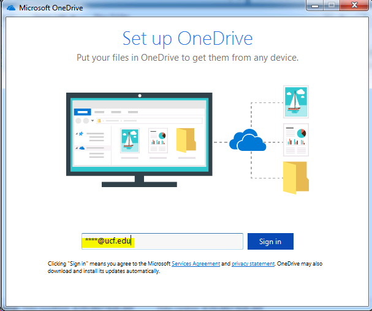Viewport: 372px width, 311px height.
Task: Click the OneDrive cloud icon in title bar
Action: click(x=11, y=8)
